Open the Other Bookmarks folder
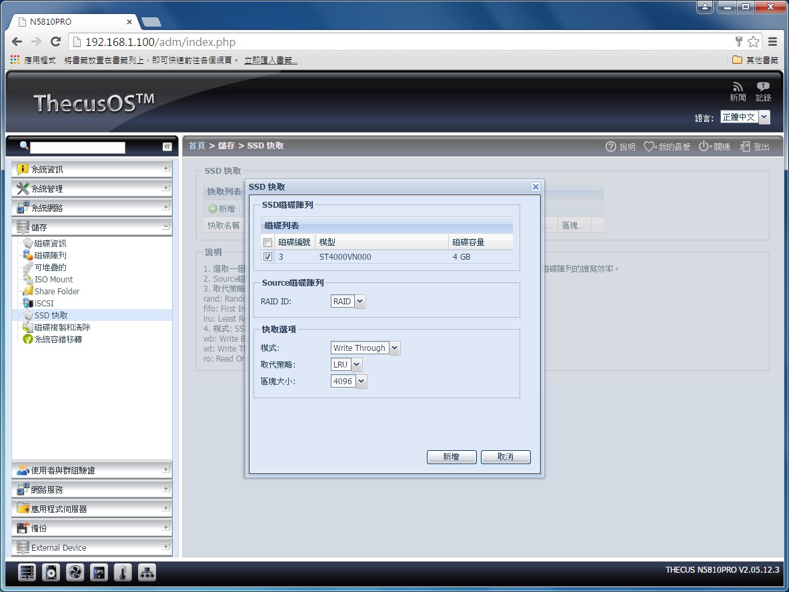This screenshot has width=789, height=592. [x=755, y=61]
